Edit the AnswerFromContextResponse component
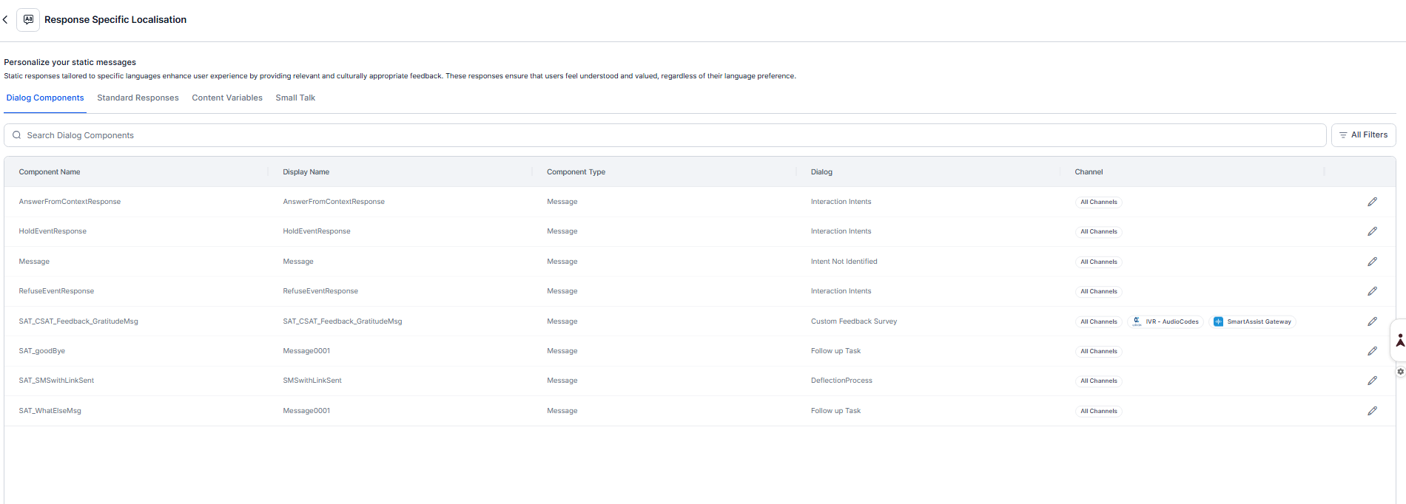The width and height of the screenshot is (1406, 504). coord(1372,202)
